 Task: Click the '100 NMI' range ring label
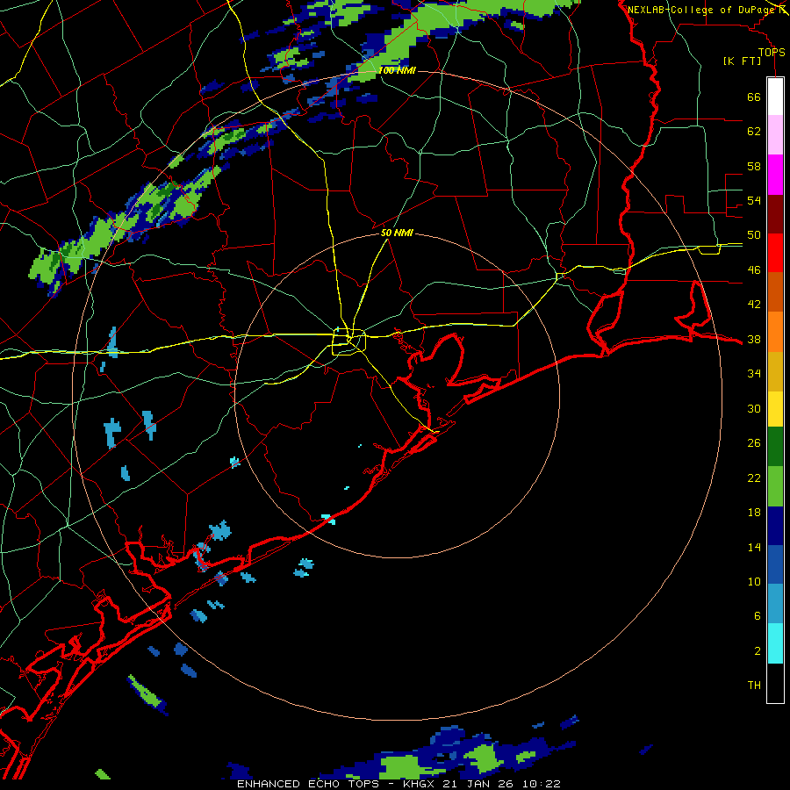click(x=397, y=70)
